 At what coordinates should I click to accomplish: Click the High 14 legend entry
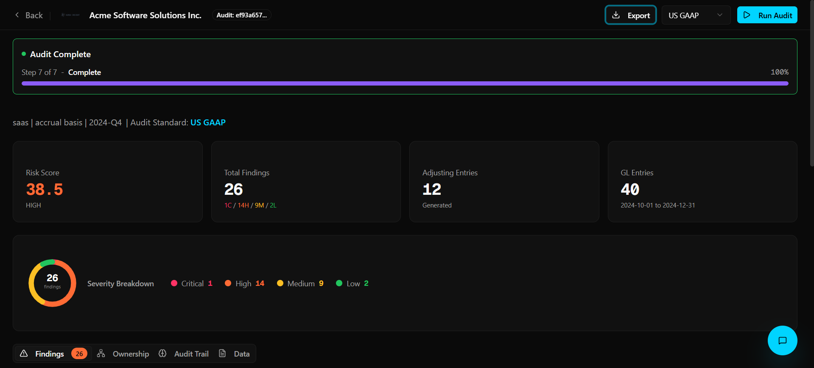[x=245, y=283]
